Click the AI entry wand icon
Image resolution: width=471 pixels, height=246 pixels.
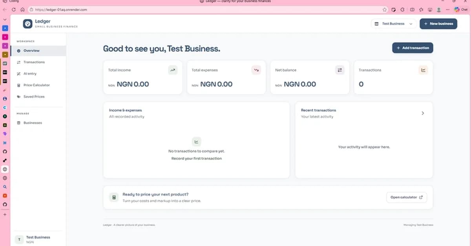[x=19, y=73]
